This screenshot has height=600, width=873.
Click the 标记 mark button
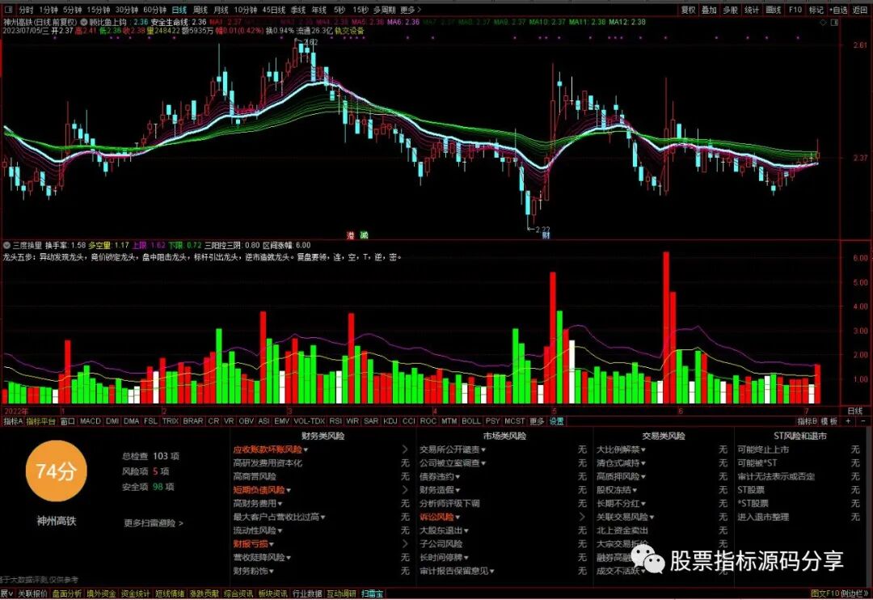coord(816,10)
